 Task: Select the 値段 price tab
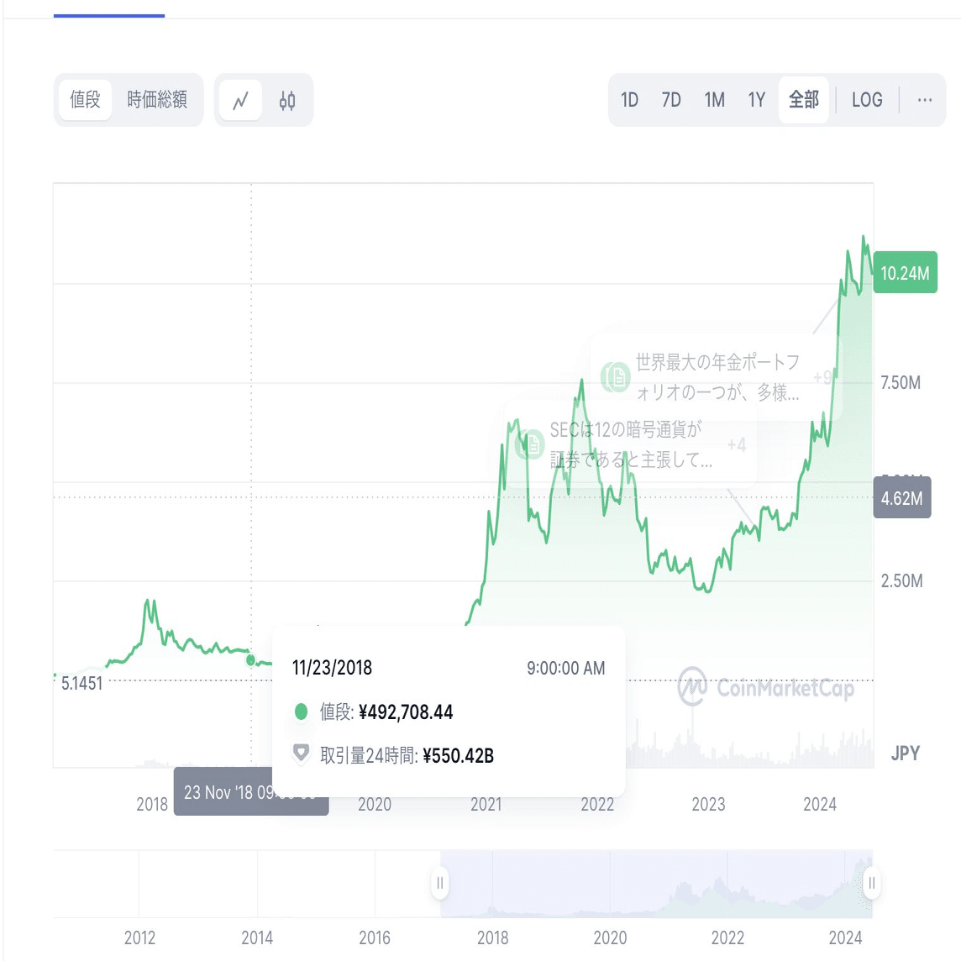pos(85,100)
